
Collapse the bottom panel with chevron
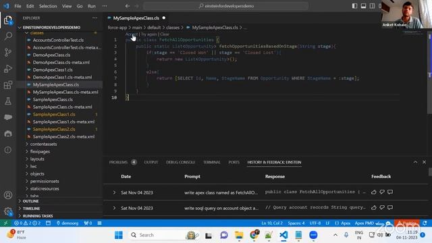tap(415, 162)
